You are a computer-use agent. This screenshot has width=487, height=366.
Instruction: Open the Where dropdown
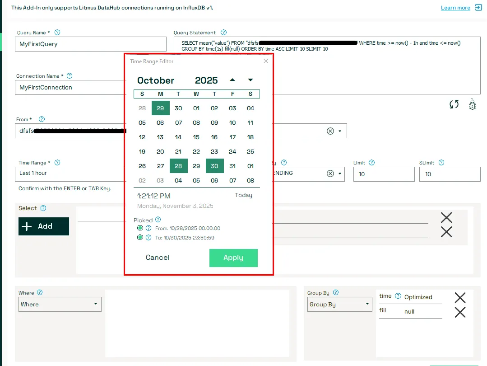click(x=60, y=304)
